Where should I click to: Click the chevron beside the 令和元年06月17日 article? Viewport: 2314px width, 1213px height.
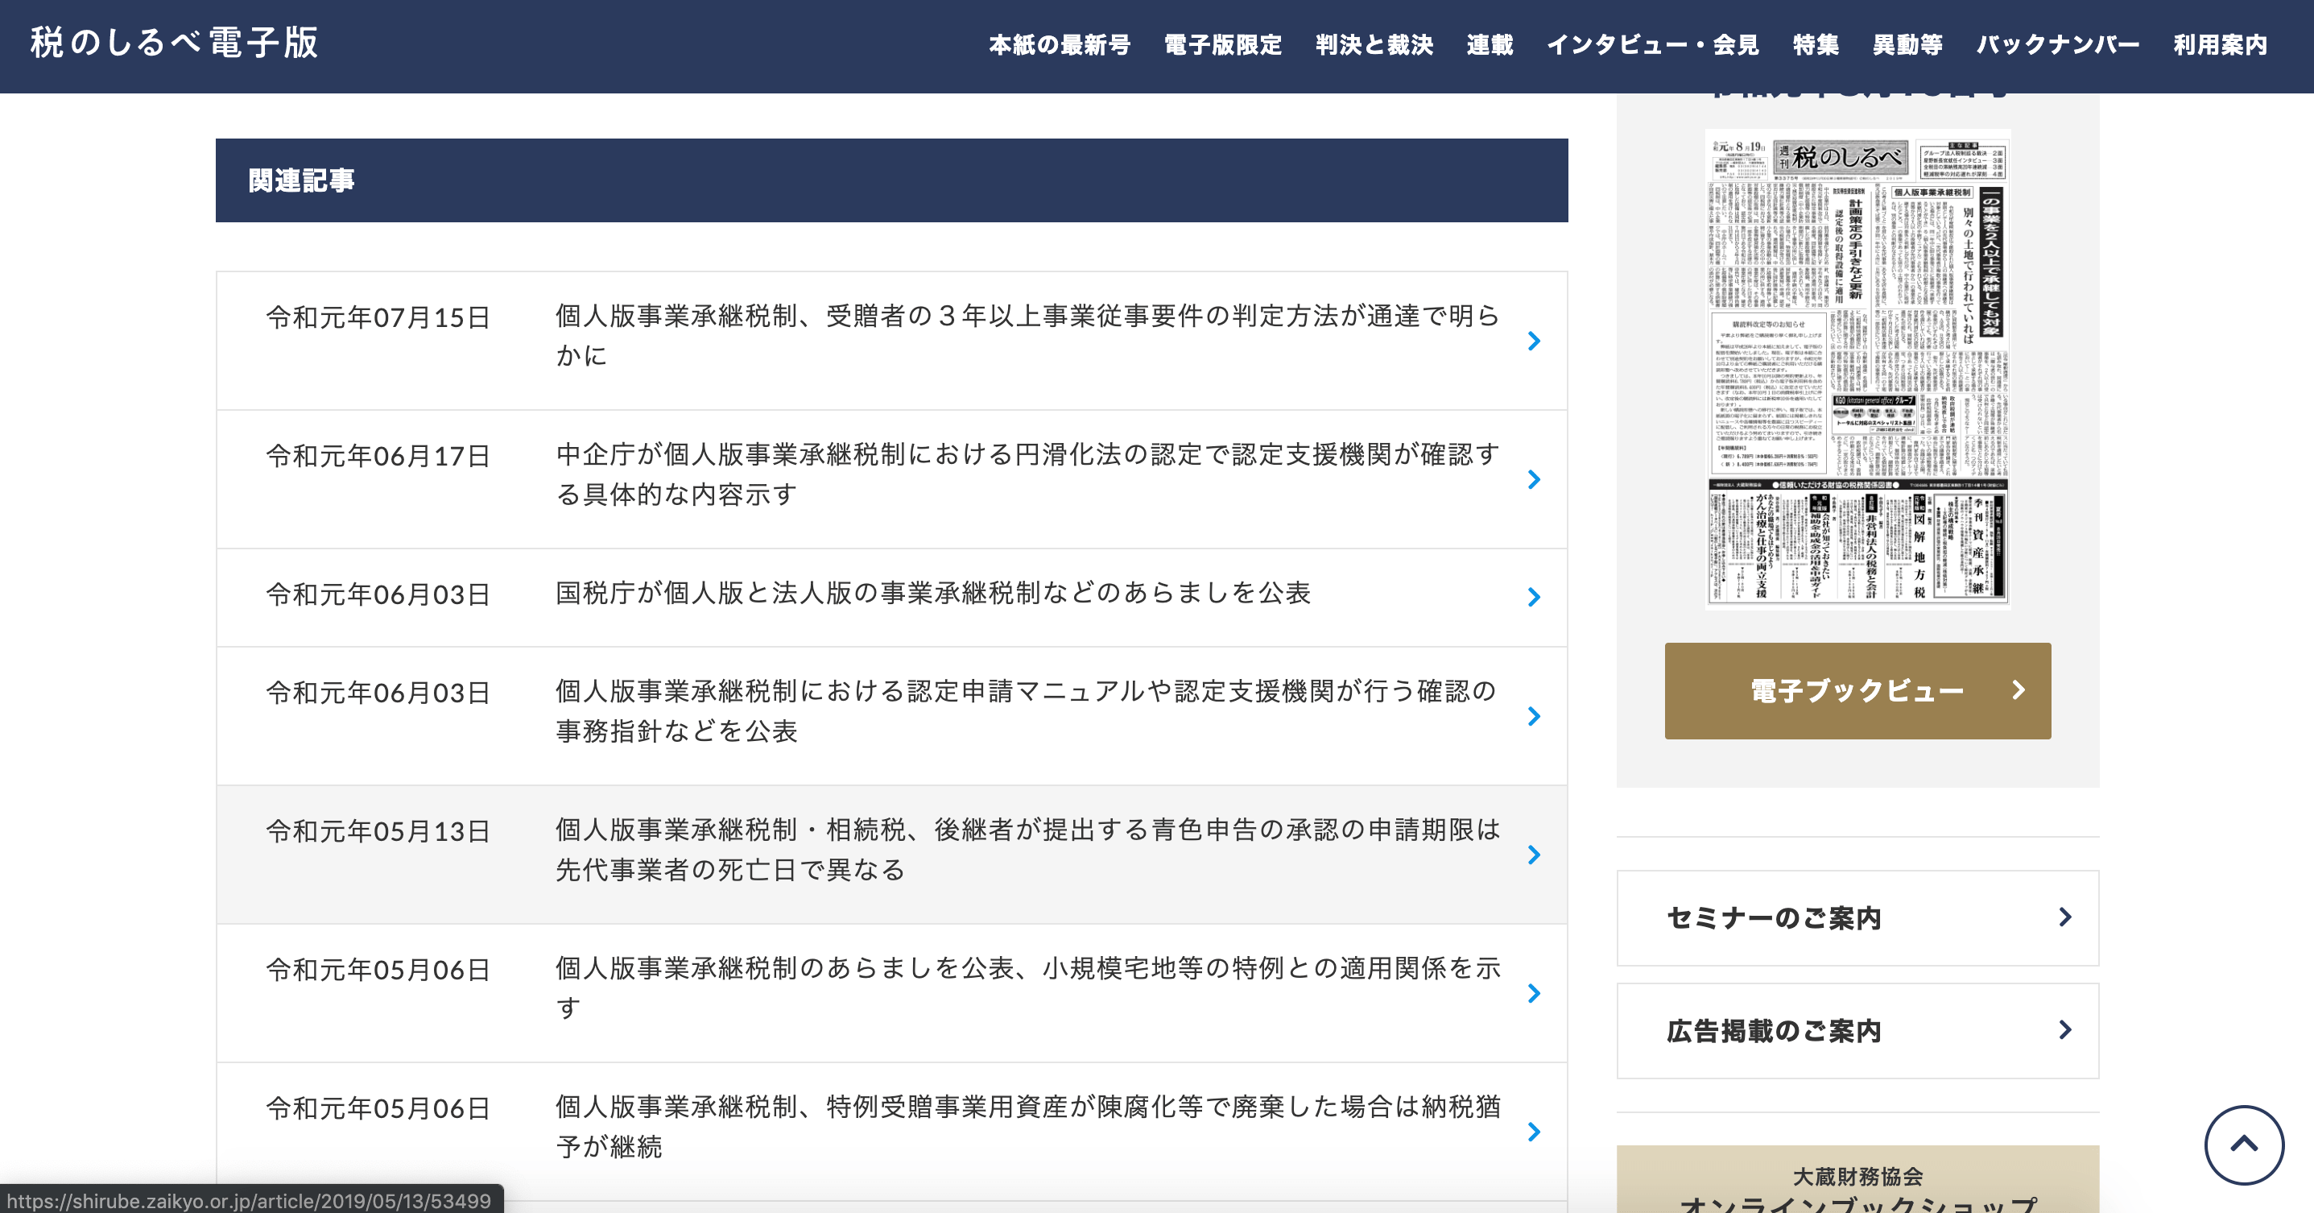point(1533,479)
